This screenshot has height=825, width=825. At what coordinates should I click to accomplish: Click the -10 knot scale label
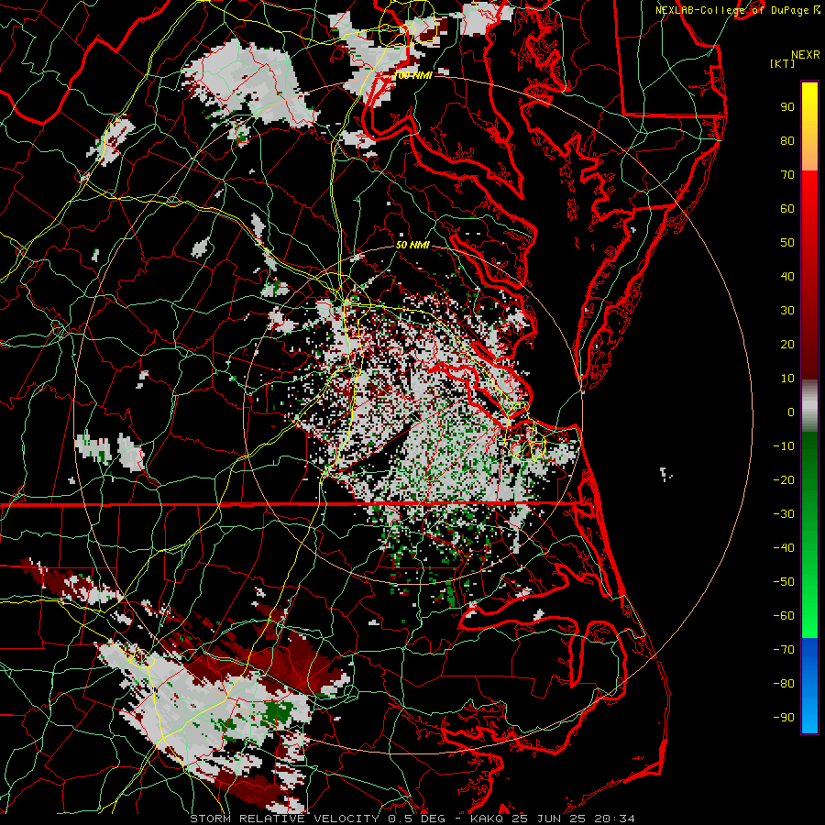784,446
